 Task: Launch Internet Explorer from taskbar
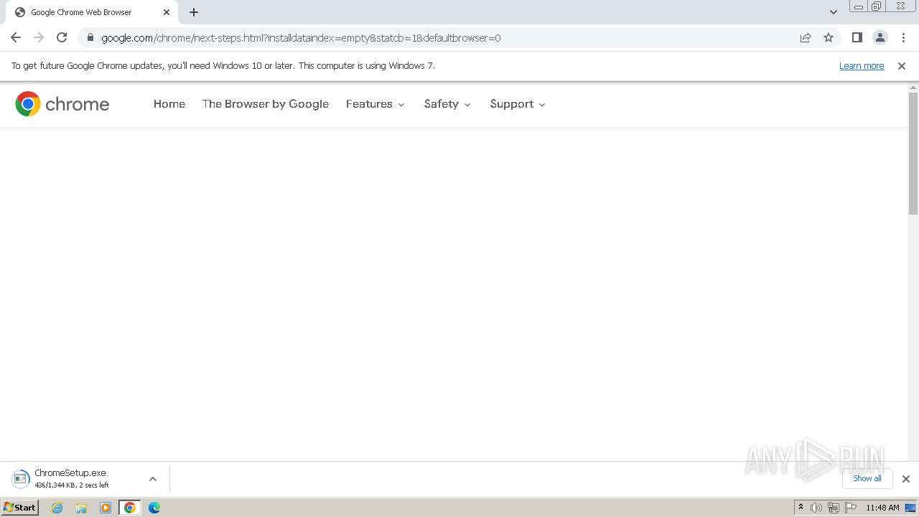coord(57,508)
